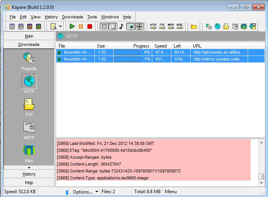268x197 pixels.
Task: Click the FTP speed limit toolbar icon
Action: point(162,26)
